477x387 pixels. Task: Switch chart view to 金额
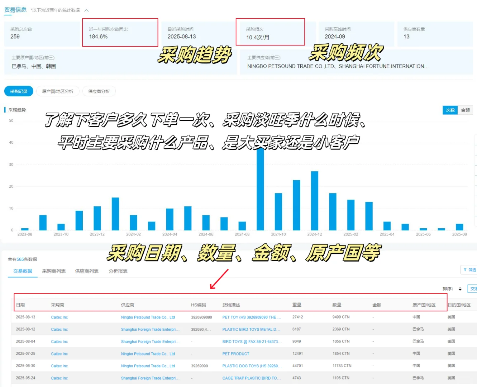point(465,110)
